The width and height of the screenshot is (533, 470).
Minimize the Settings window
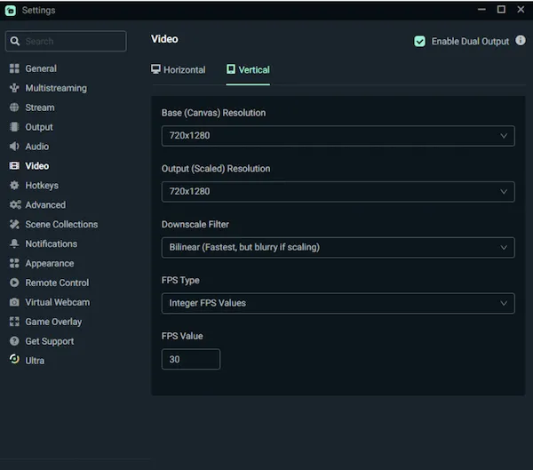click(x=481, y=10)
